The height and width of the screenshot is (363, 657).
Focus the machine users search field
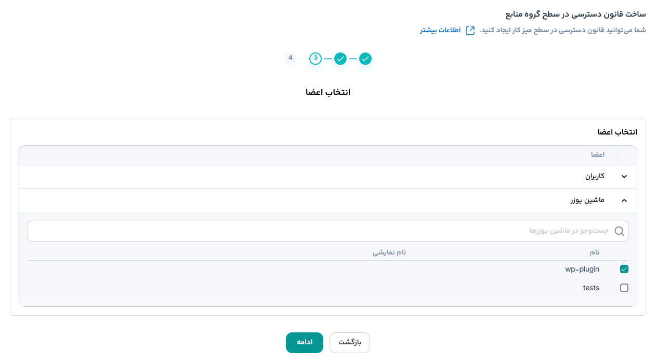click(x=322, y=231)
